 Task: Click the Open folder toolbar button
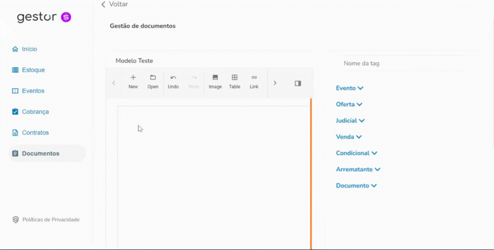coord(153,82)
